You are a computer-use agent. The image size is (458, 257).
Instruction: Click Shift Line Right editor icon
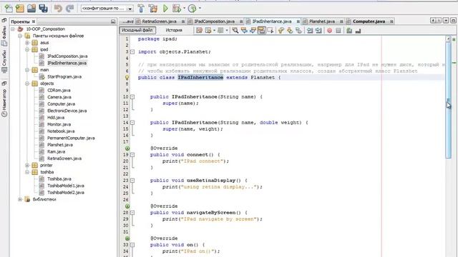click(x=318, y=30)
